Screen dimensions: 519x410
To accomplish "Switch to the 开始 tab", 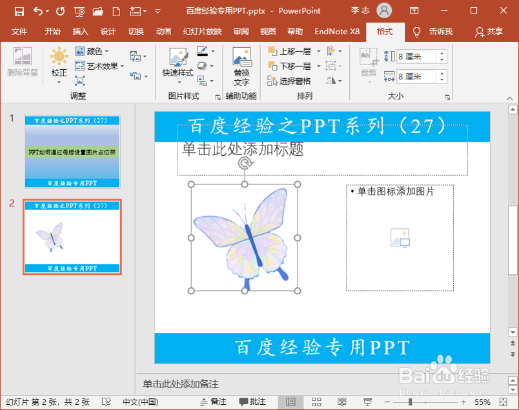I will [53, 32].
